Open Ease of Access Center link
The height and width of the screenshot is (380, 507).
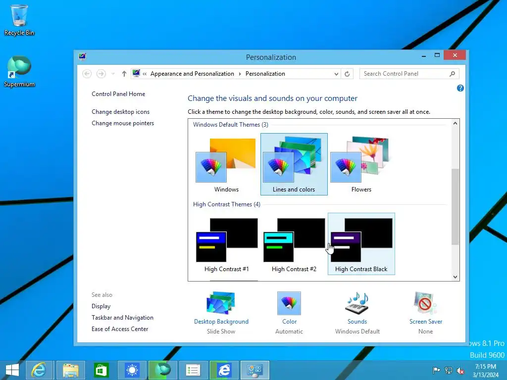pos(120,329)
